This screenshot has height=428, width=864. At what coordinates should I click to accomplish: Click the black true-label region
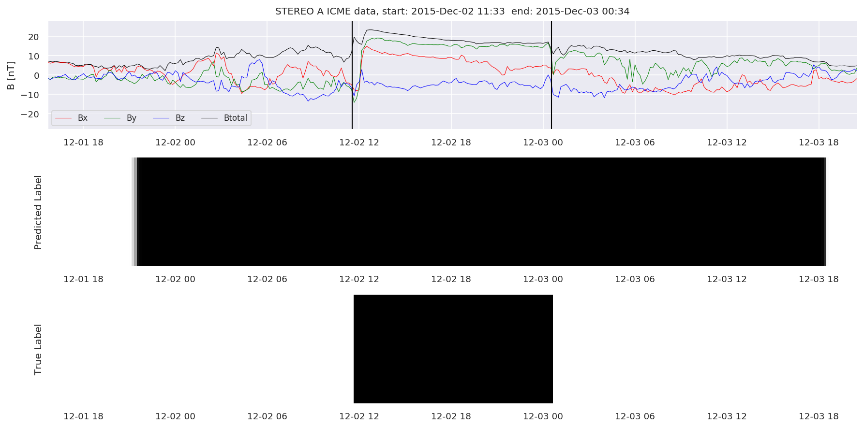coord(453,349)
